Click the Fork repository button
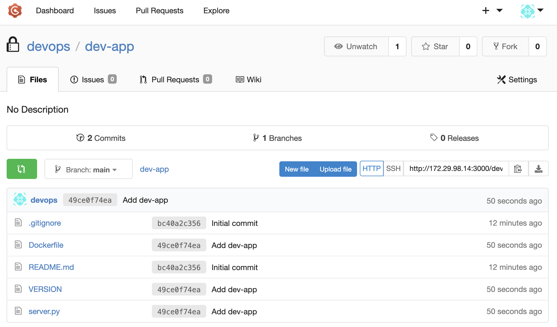 [505, 46]
